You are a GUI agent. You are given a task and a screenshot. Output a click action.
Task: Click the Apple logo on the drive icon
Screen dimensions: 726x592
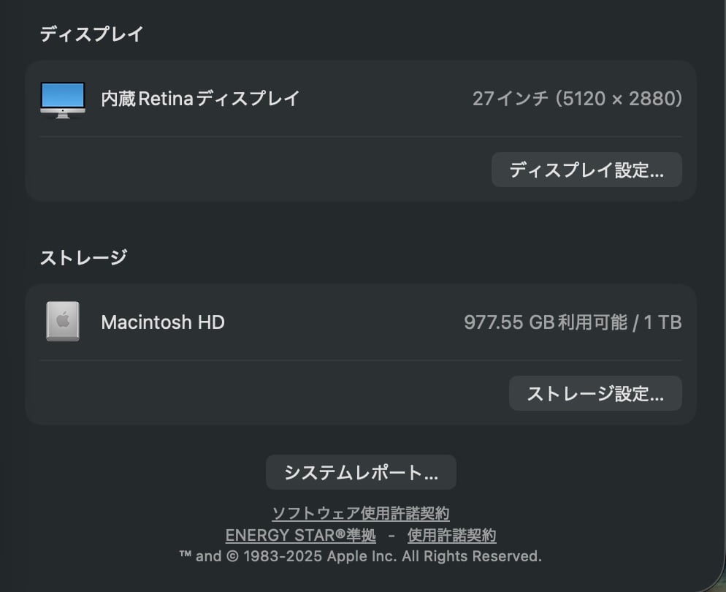point(63,320)
